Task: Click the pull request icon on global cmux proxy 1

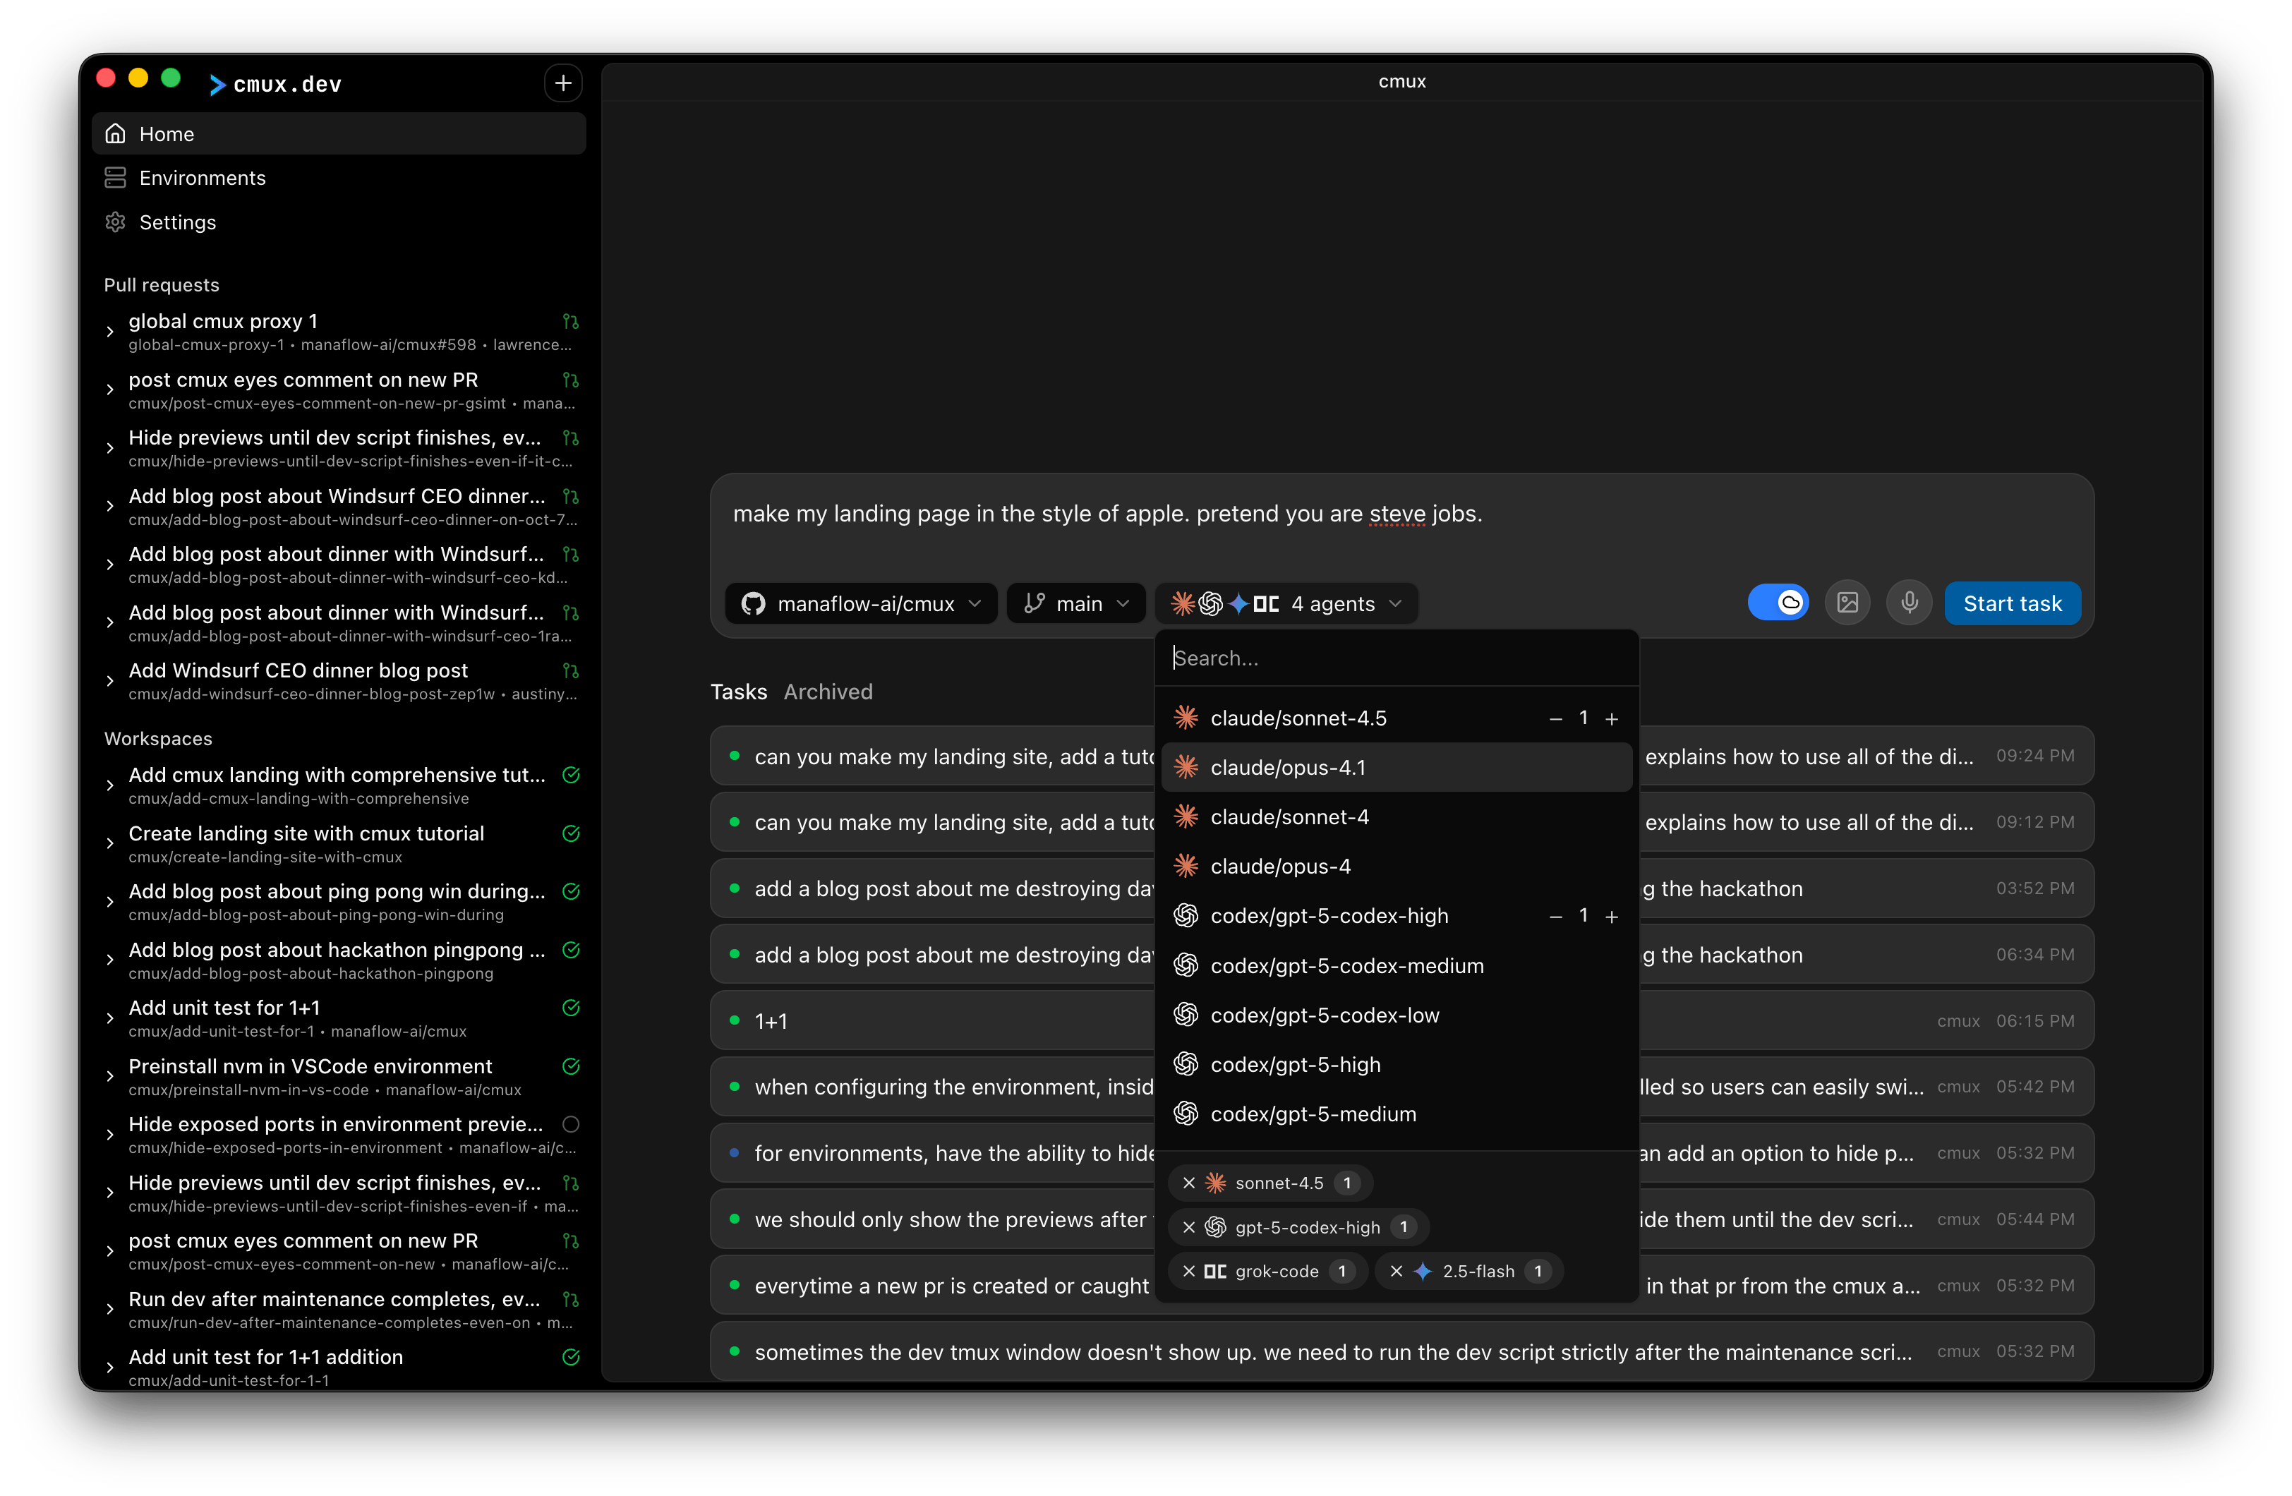Action: click(x=570, y=322)
